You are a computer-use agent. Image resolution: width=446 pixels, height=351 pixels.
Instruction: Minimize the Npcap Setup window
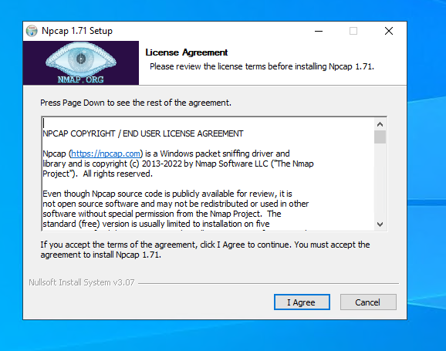pos(319,31)
